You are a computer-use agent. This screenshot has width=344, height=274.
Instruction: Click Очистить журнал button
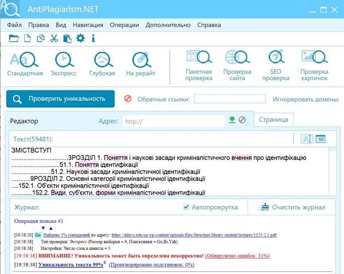(x=292, y=207)
